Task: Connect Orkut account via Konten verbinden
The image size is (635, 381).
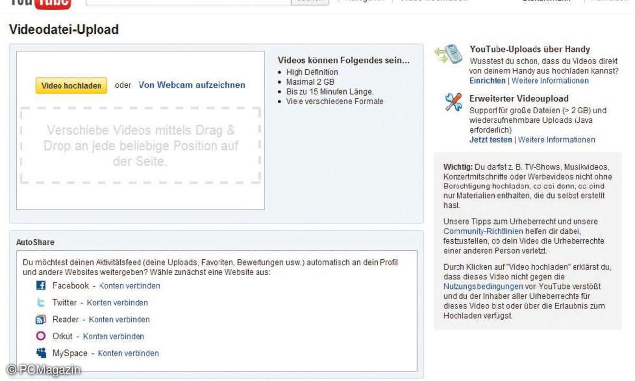Action: pyautogui.click(x=113, y=337)
